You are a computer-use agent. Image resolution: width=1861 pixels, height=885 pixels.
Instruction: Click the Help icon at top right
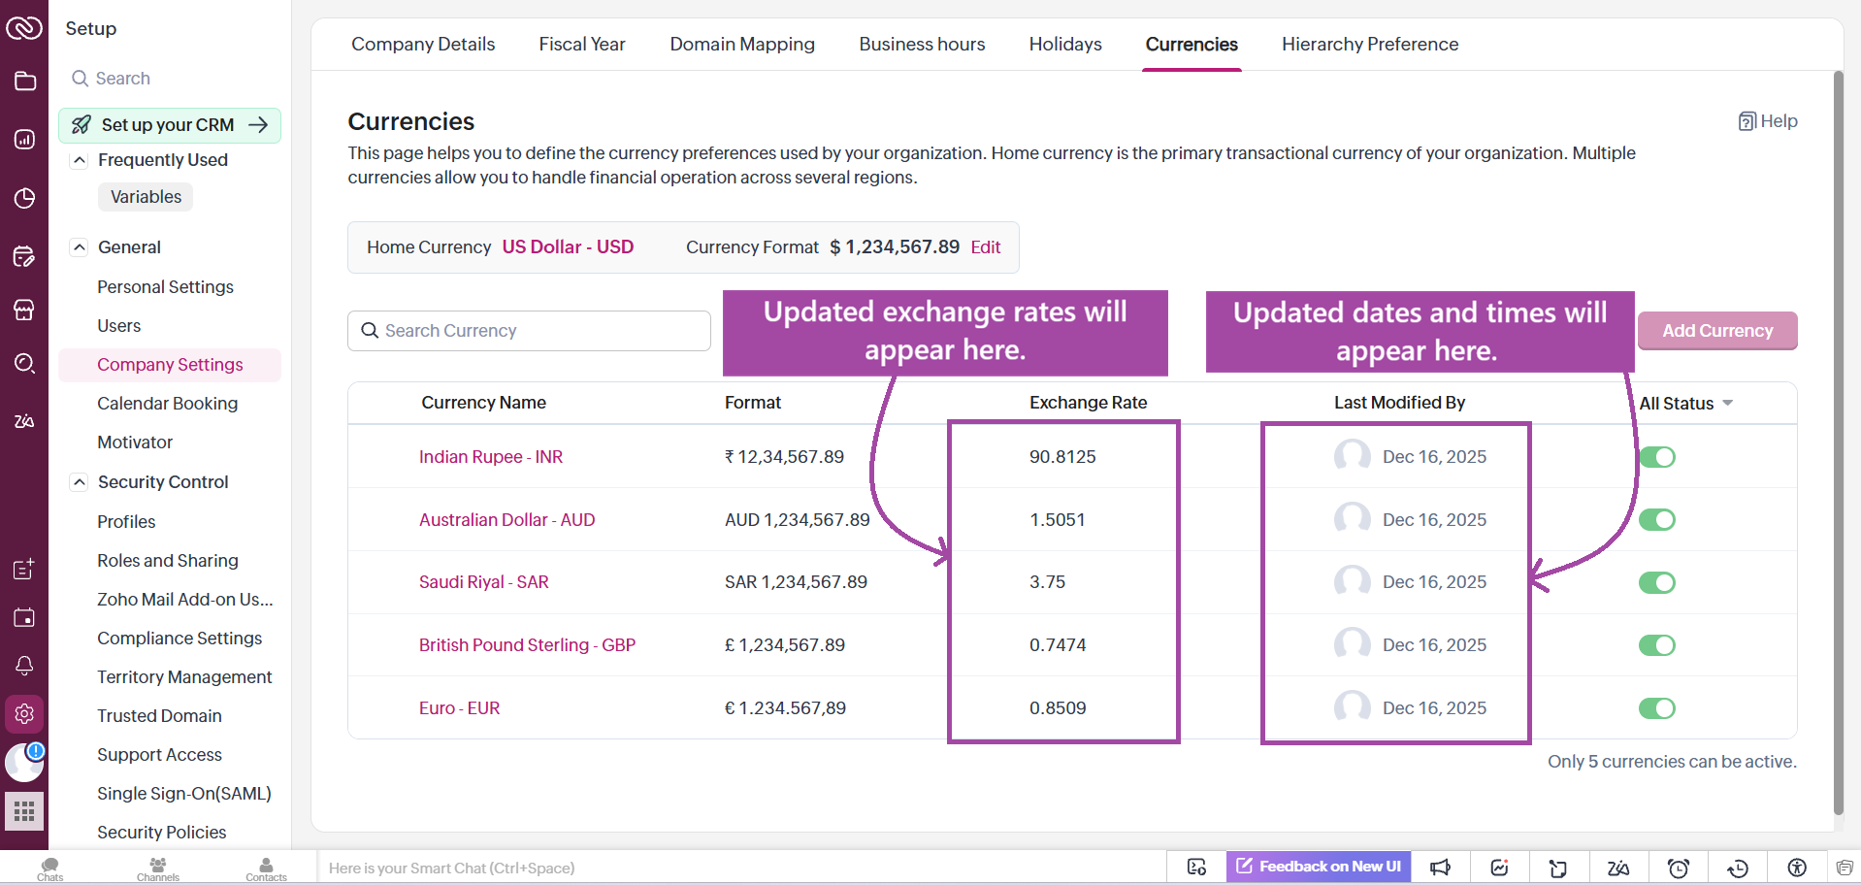click(x=1767, y=121)
